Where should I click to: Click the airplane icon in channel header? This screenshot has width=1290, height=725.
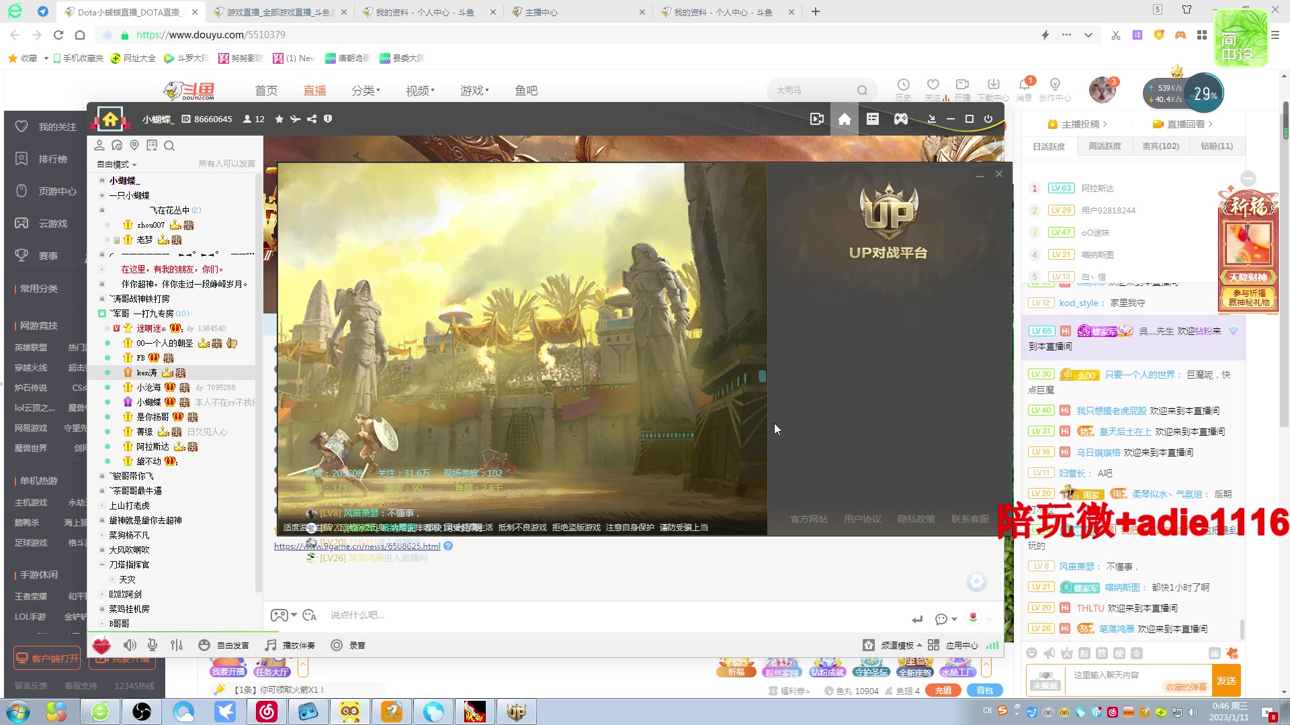[295, 119]
